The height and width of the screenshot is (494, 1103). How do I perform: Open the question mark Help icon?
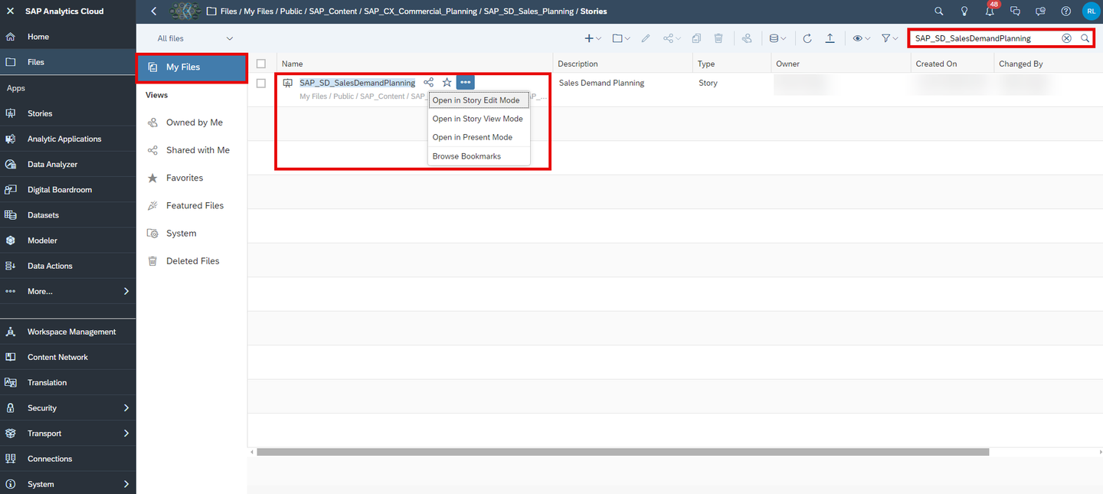pyautogui.click(x=1065, y=11)
